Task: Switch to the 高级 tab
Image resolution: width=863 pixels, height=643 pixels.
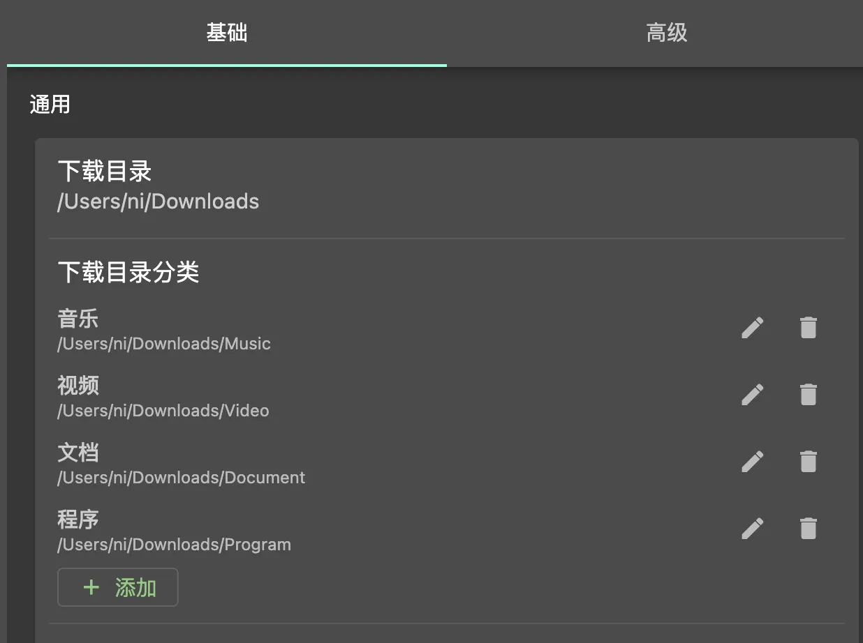Action: (666, 32)
